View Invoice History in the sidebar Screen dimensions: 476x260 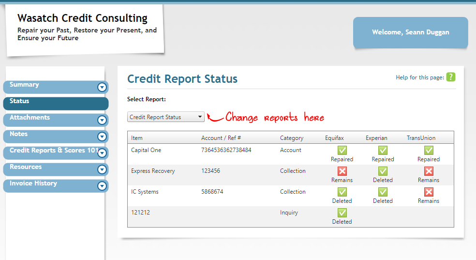(56, 186)
